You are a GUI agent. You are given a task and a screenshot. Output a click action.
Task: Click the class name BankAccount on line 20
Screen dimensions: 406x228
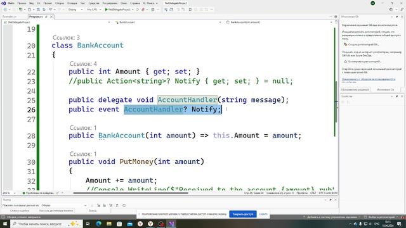click(x=100, y=45)
